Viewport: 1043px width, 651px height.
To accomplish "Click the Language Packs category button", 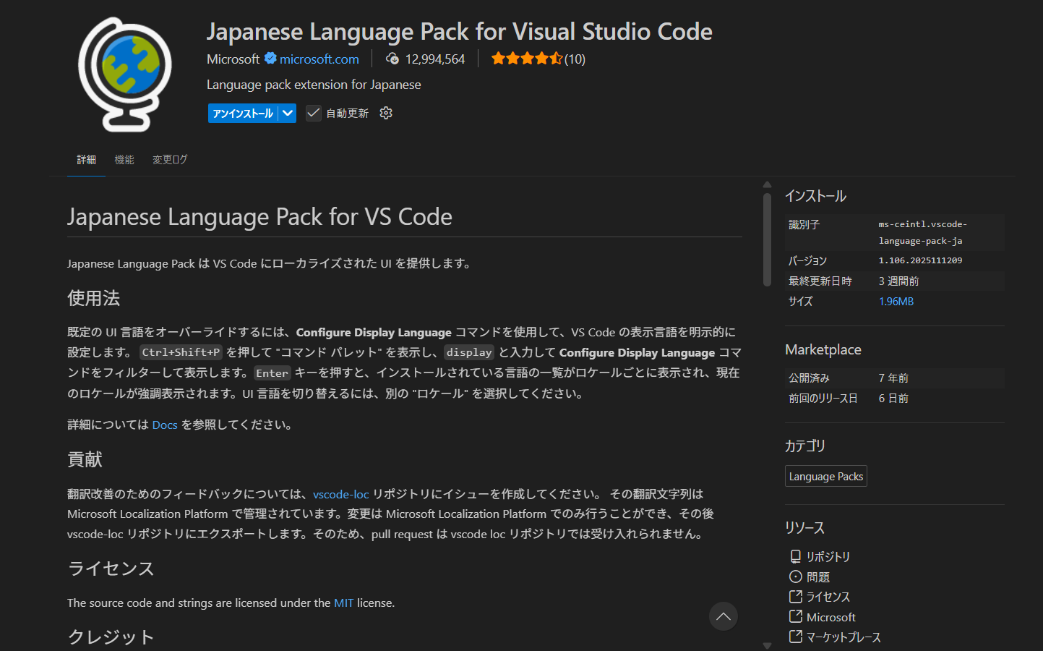I will click(826, 476).
